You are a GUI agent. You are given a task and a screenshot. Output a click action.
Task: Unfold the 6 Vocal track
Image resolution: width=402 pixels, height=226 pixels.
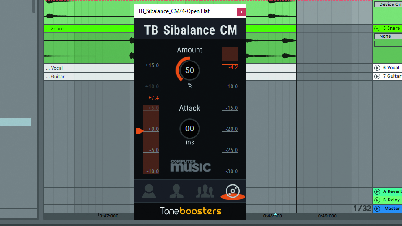tap(377, 68)
